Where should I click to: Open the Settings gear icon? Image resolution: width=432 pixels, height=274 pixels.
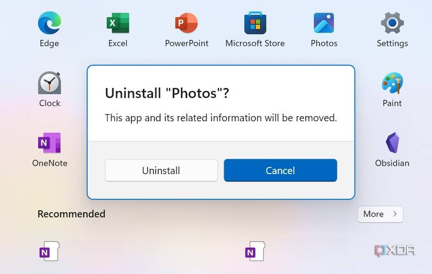(392, 24)
